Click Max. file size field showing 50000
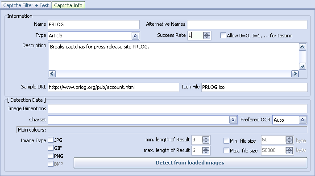The image size is (315, 176). click(x=274, y=150)
